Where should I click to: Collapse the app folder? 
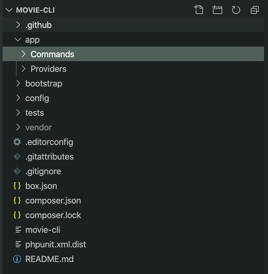click(x=32, y=40)
